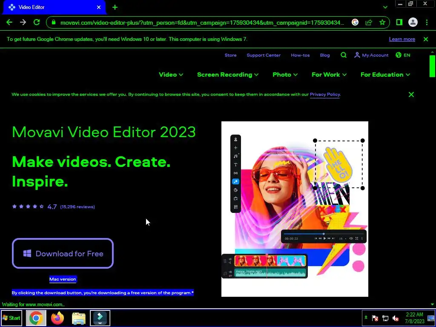Open Chrome three-dot menu
This screenshot has width=436, height=327.
click(427, 22)
